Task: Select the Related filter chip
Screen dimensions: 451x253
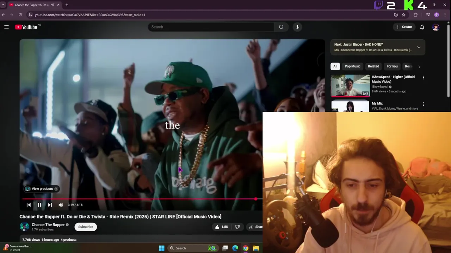Action: pyautogui.click(x=373, y=66)
